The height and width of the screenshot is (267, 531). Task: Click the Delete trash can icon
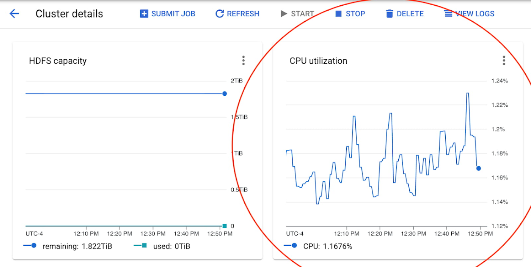tap(390, 14)
